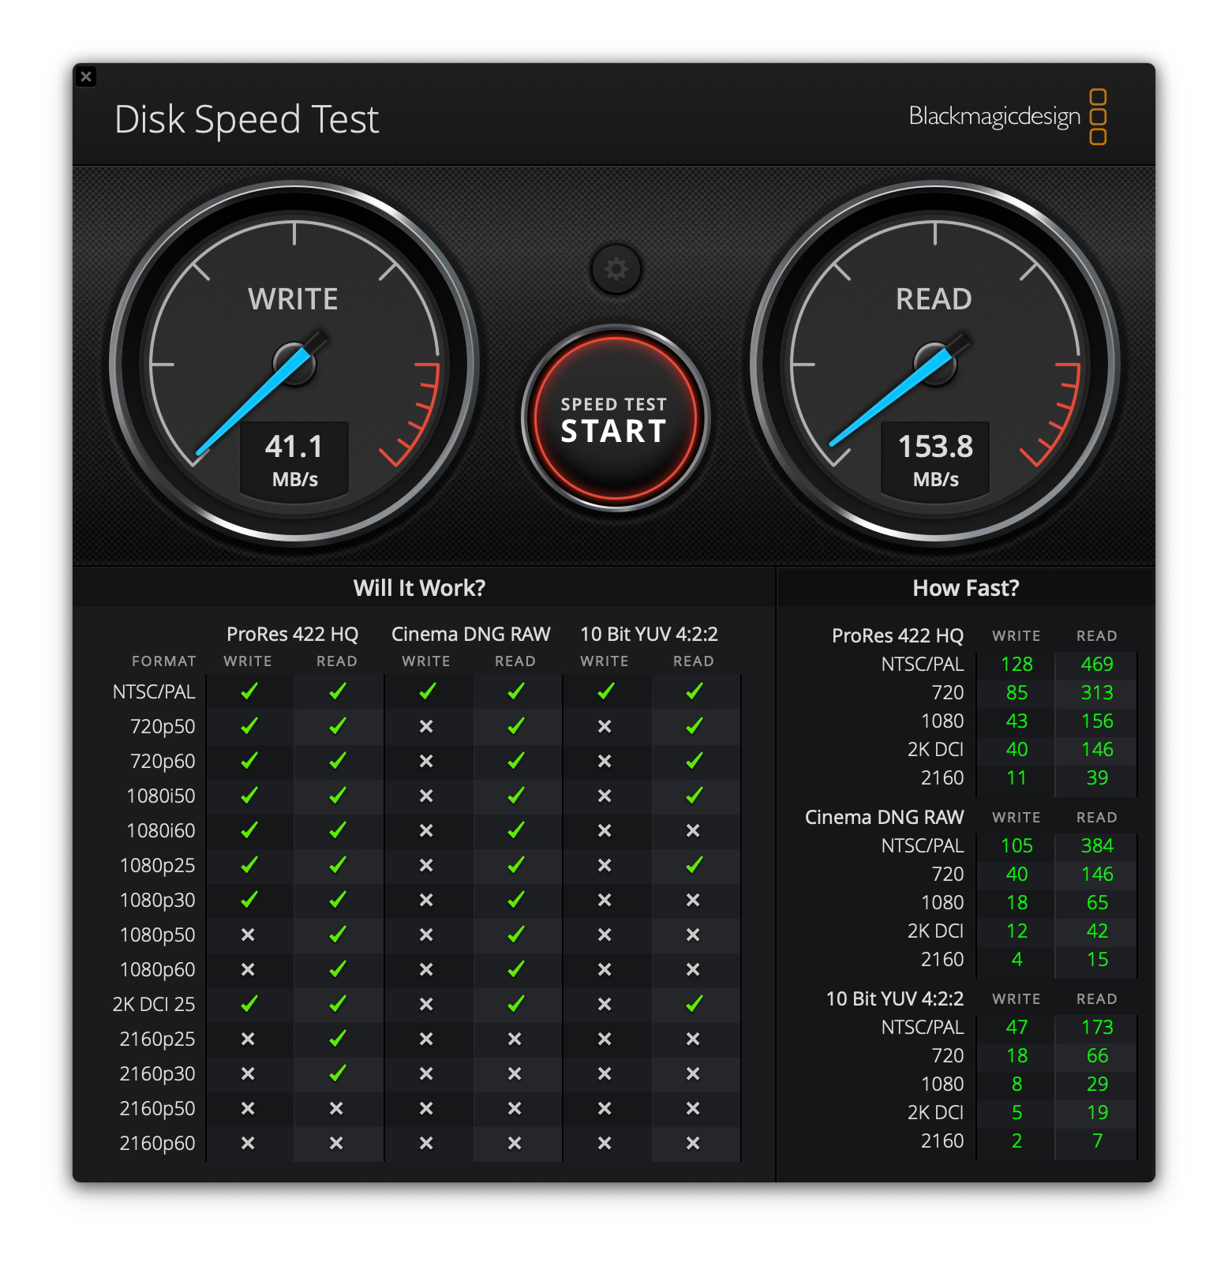Click the 1080i60 format row label
This screenshot has width=1228, height=1266.
[x=160, y=831]
